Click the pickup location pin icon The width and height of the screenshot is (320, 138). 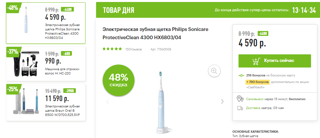point(240,99)
